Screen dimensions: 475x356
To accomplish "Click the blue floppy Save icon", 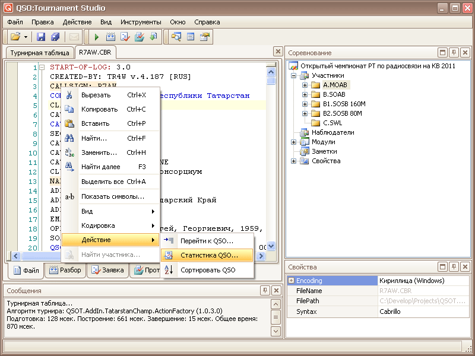I will (41, 37).
